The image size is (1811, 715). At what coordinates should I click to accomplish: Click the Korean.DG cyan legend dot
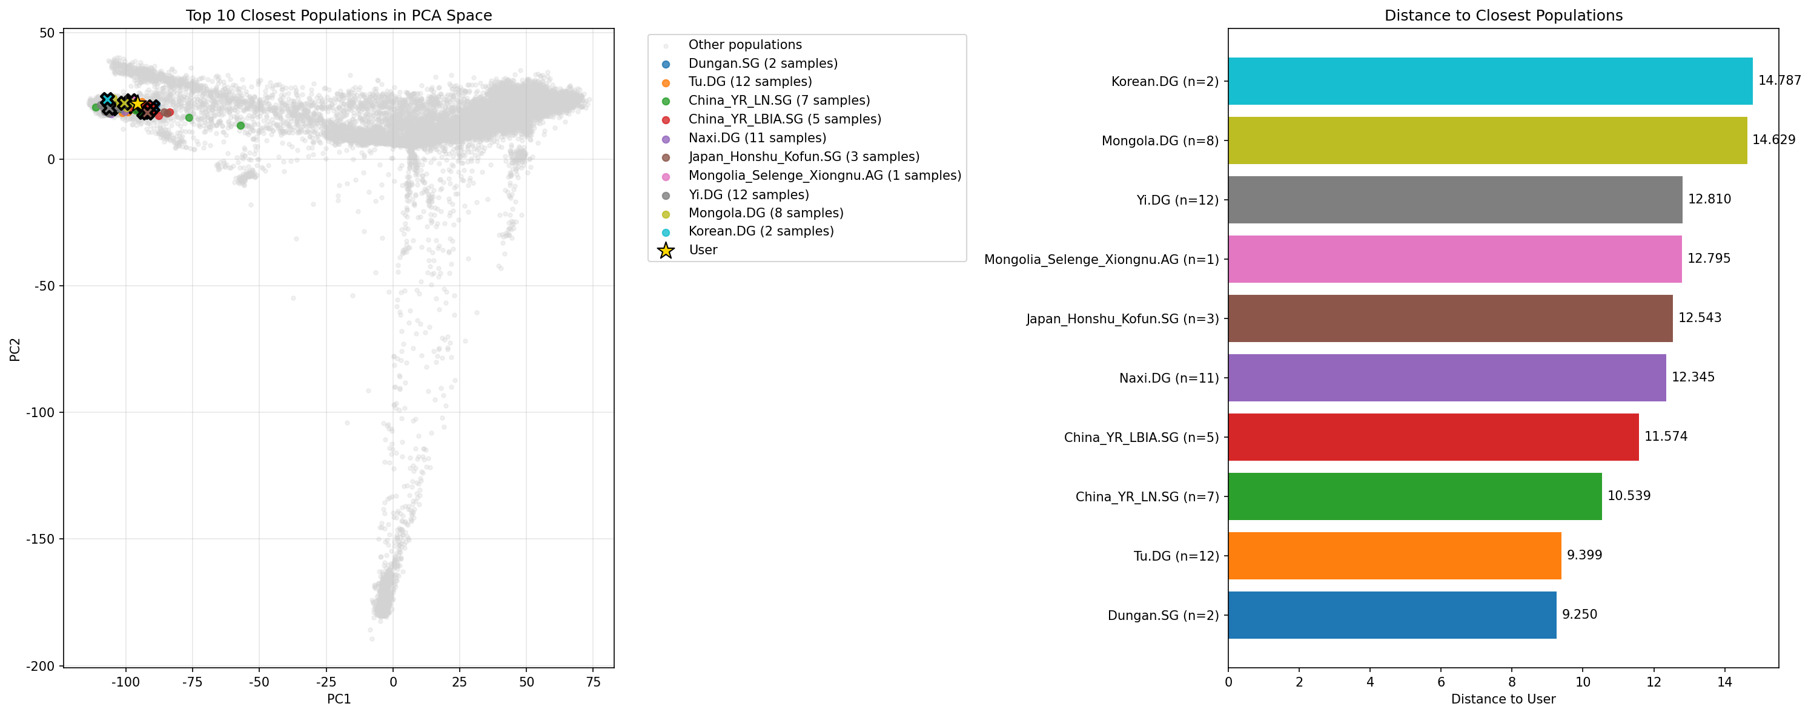[x=666, y=232]
